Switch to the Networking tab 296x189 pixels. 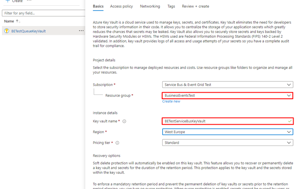point(150,7)
